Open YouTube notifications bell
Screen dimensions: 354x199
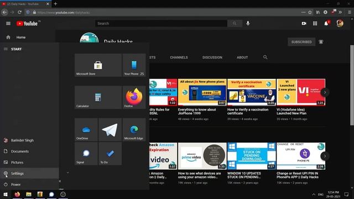click(x=326, y=23)
